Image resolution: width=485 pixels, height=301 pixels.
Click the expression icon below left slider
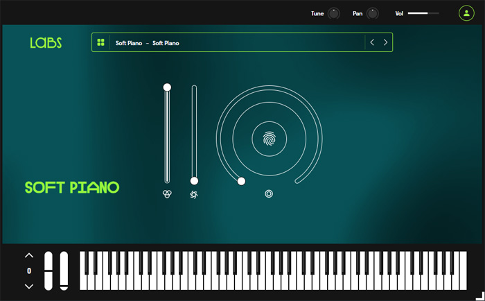167,194
